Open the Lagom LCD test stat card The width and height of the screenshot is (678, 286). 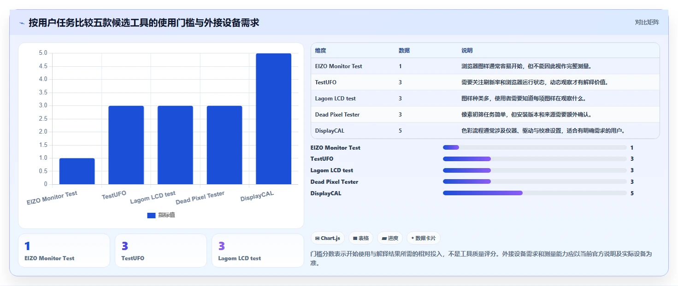258,251
